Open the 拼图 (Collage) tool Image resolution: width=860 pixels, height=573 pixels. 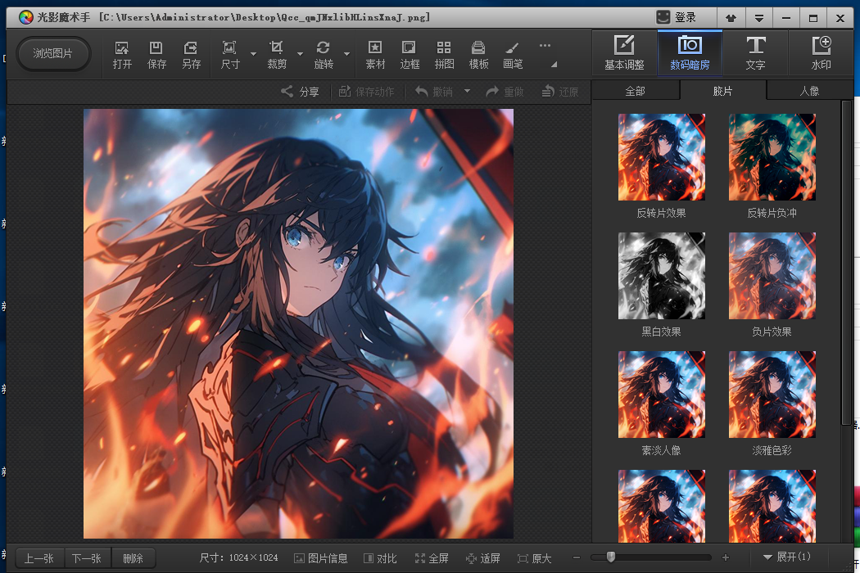[444, 54]
